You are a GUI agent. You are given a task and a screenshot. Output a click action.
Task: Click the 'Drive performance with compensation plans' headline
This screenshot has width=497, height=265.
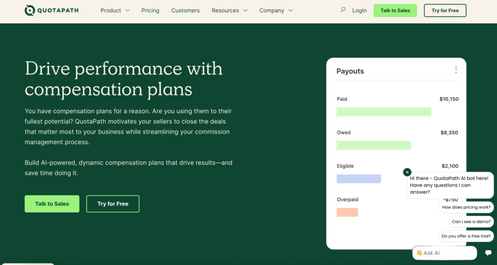pos(124,79)
